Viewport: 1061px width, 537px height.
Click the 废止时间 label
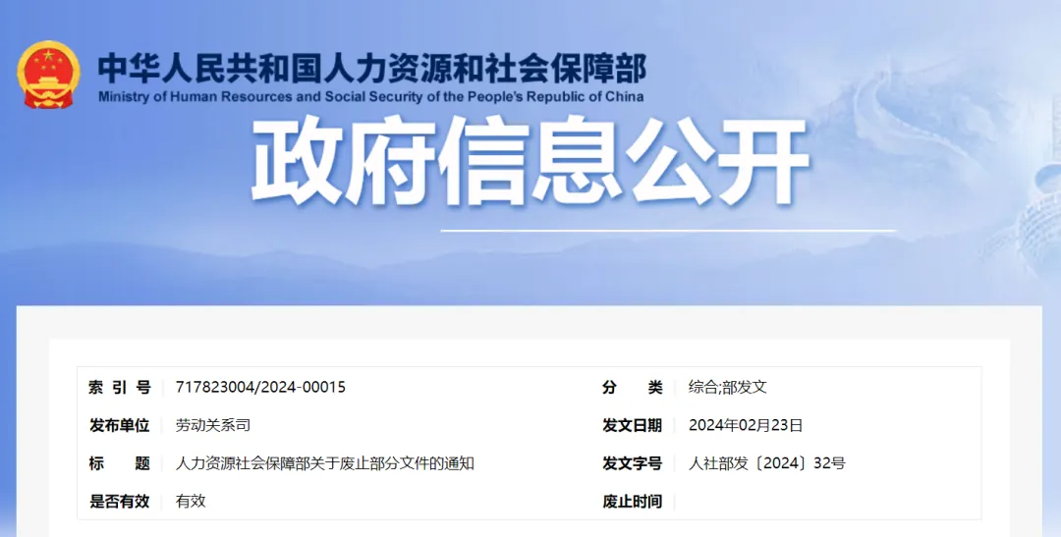tap(633, 501)
